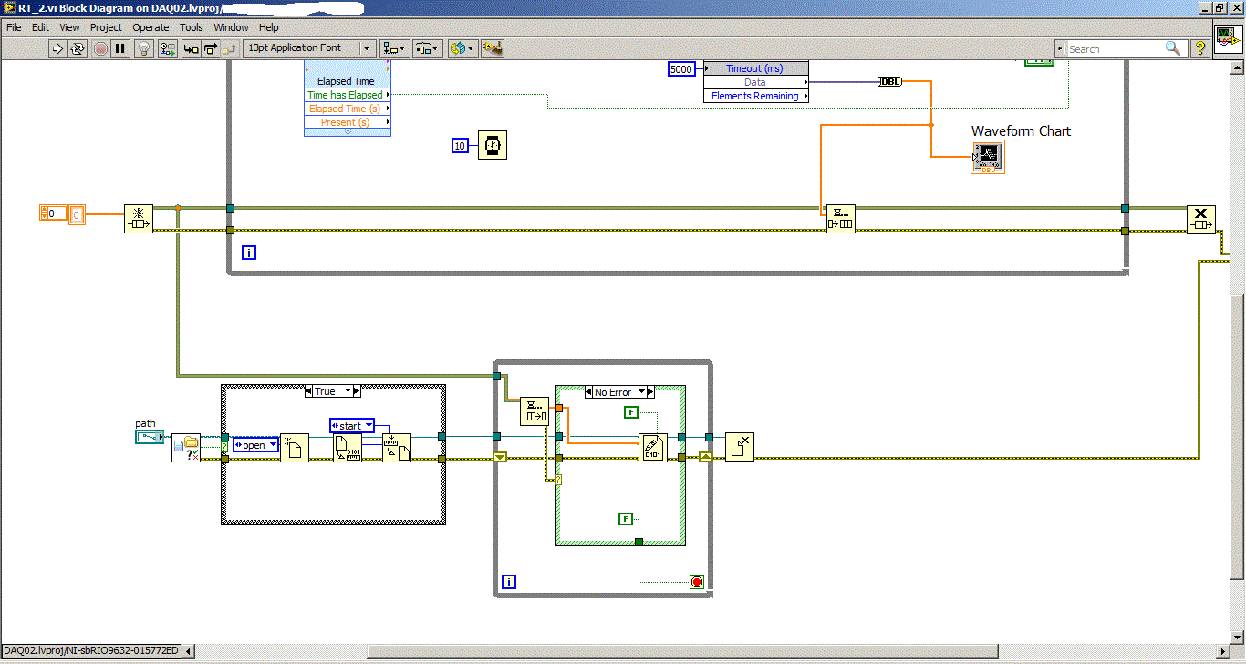
Task: Click the VI icon pane at top right
Action: click(x=1228, y=39)
